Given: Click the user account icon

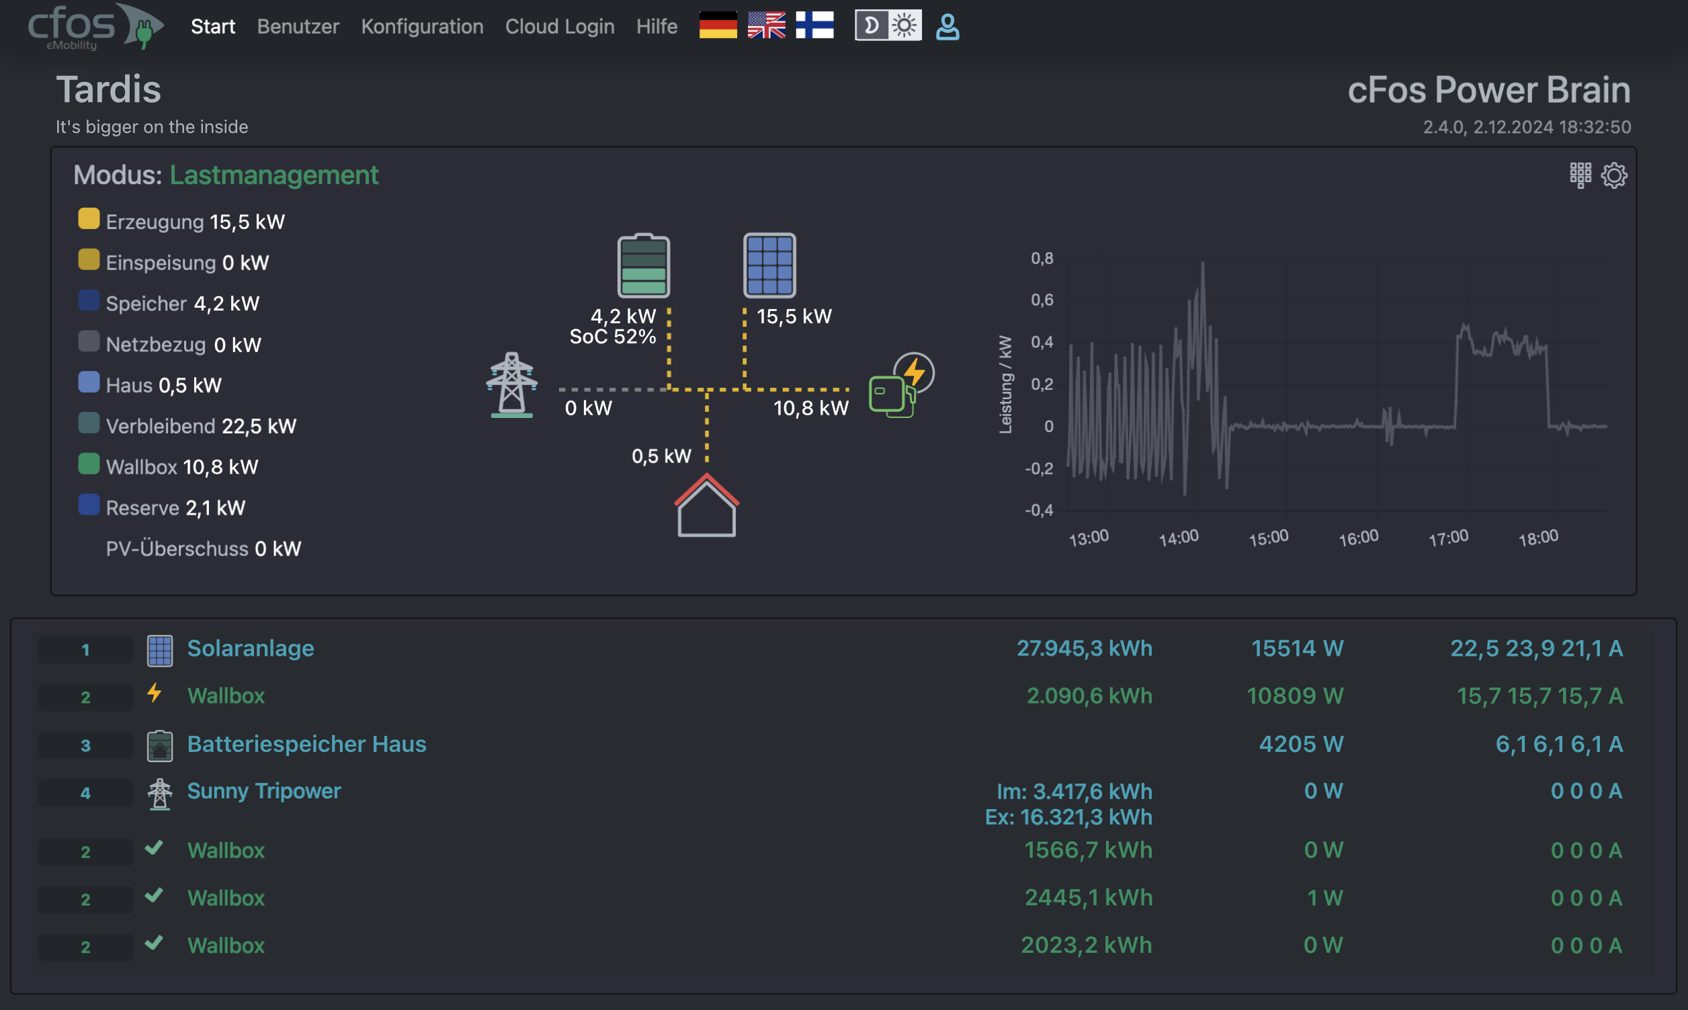Looking at the screenshot, I should tap(947, 26).
